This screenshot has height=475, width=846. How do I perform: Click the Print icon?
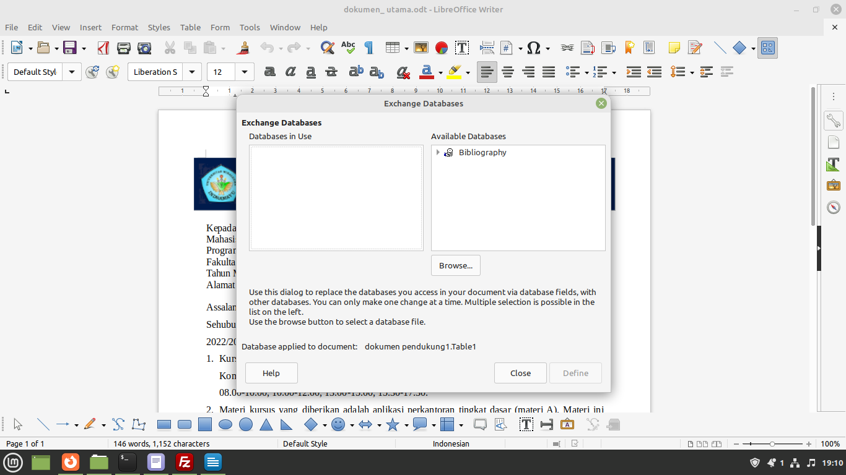[124, 48]
